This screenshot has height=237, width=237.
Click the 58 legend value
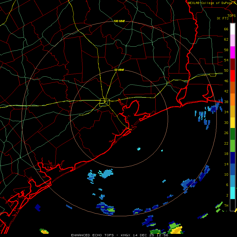pyautogui.click(x=226, y=50)
